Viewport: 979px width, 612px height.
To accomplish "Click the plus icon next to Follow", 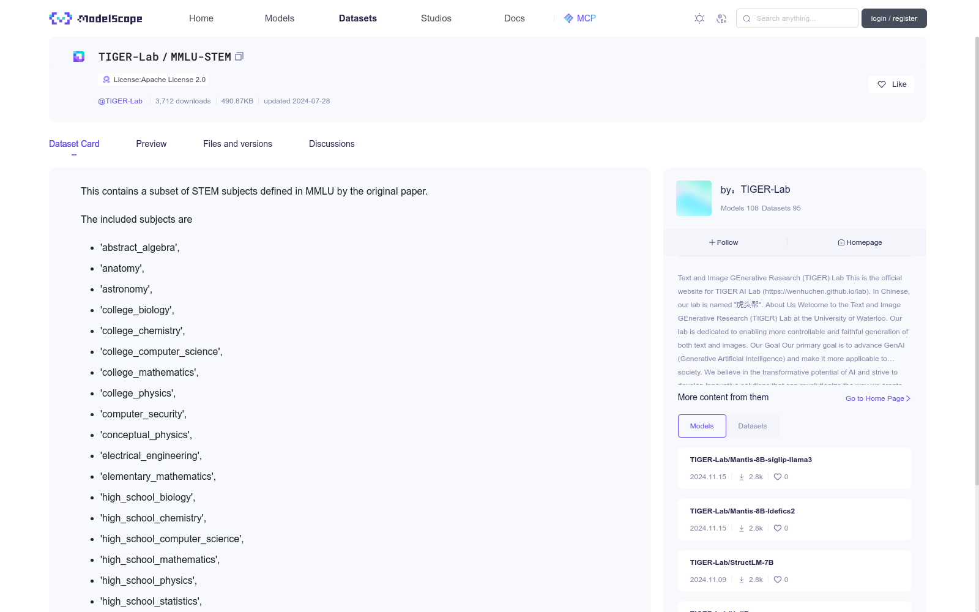I will (x=712, y=242).
